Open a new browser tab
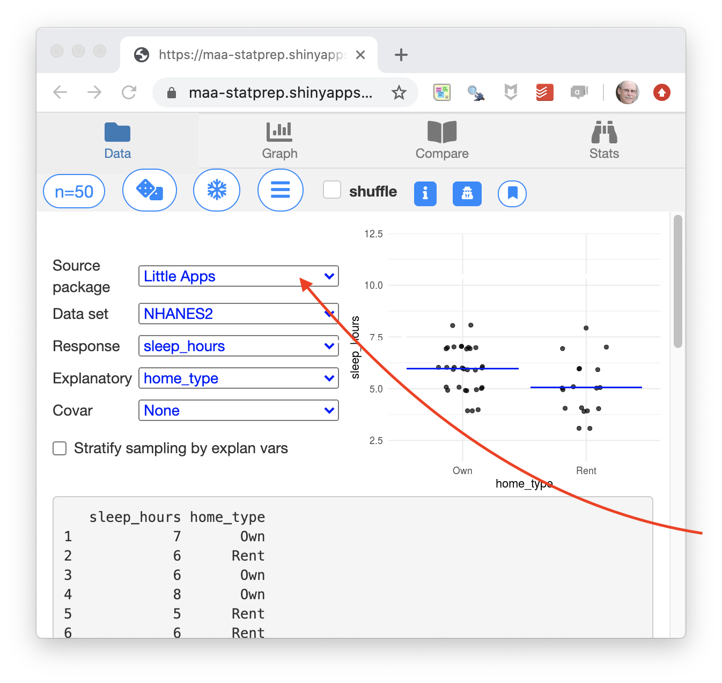722x683 pixels. (x=401, y=55)
